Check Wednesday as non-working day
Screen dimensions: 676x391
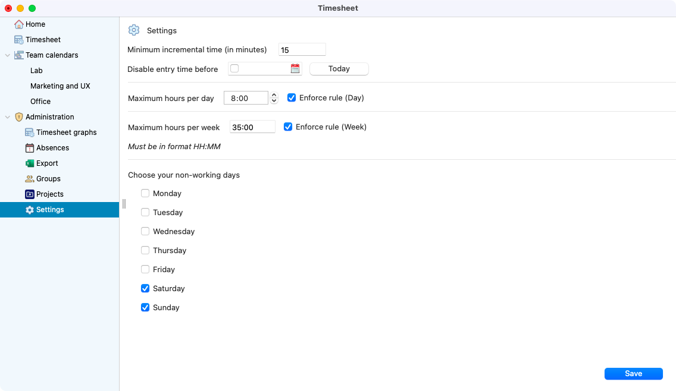[145, 231]
